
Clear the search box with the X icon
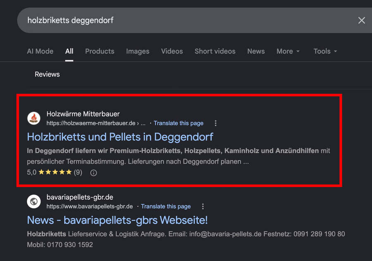[361, 20]
